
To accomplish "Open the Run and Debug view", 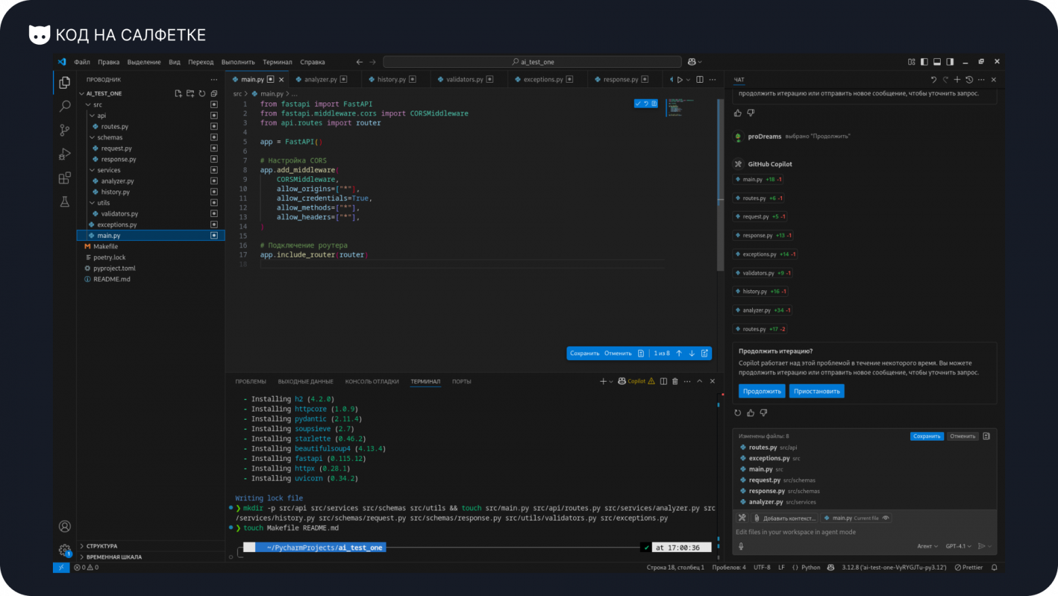I will coord(65,154).
